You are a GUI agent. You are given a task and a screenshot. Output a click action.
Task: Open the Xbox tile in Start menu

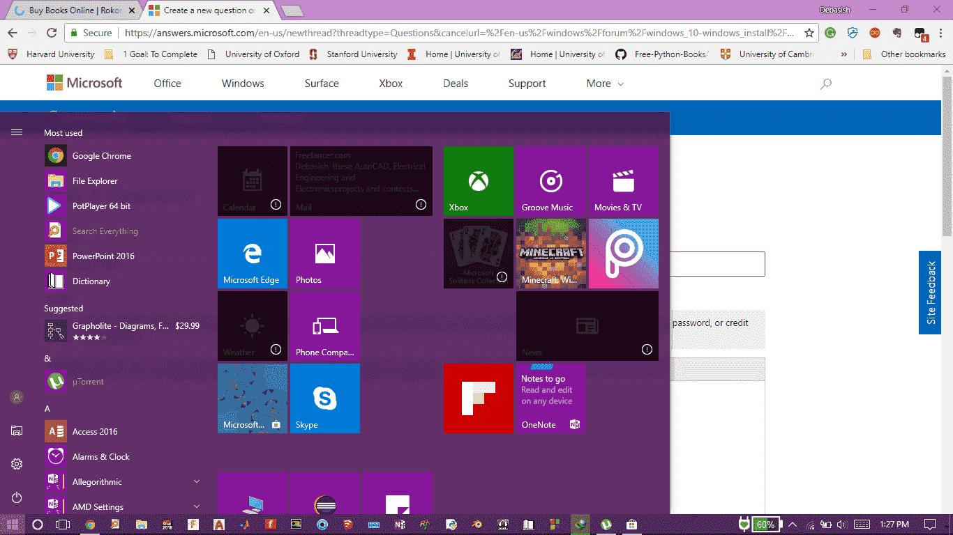click(479, 180)
